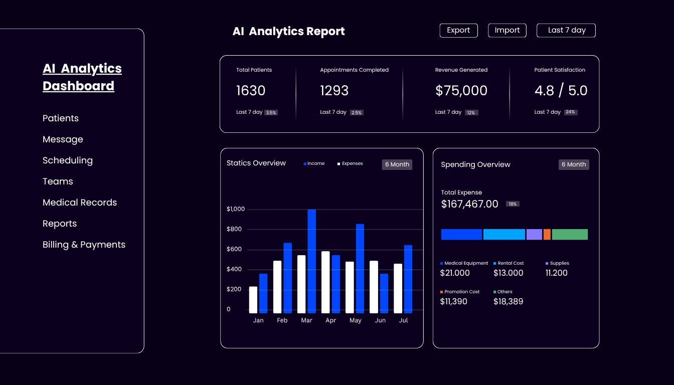Select Billing & Payments in the sidebar
Screen dimensions: 674x385
tap(84, 245)
